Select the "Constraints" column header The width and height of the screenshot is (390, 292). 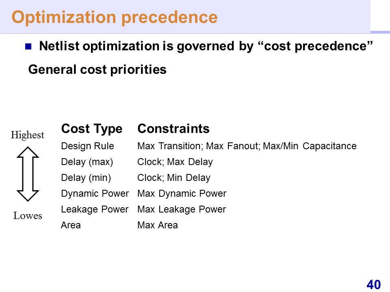click(173, 129)
